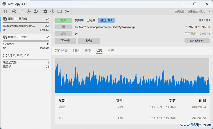Click the payment card icon
This screenshot has width=213, height=129.
tap(59, 11)
